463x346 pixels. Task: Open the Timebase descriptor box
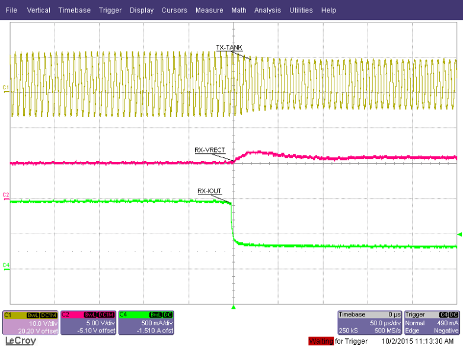point(370,323)
